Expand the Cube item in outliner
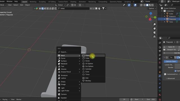Image resolution: width=180 pixels, height=101 pixels. 165,14
